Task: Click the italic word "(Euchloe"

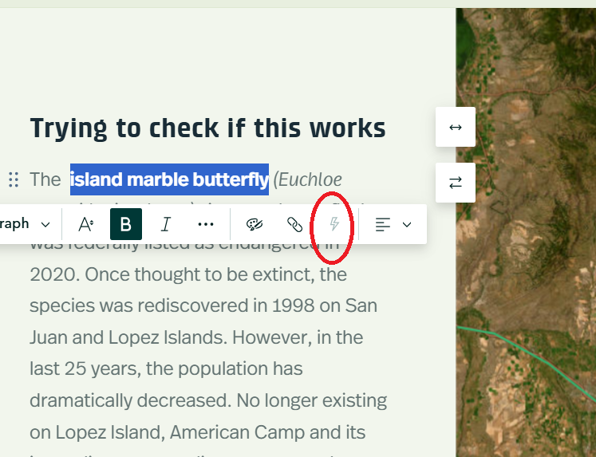Action: tap(308, 179)
